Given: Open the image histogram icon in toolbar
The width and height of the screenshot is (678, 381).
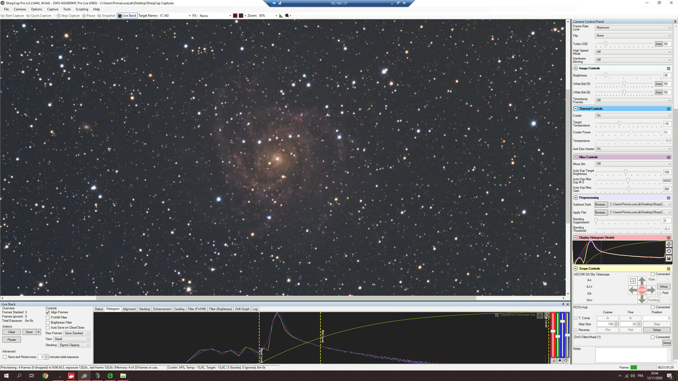Looking at the screenshot, I should click(x=281, y=15).
